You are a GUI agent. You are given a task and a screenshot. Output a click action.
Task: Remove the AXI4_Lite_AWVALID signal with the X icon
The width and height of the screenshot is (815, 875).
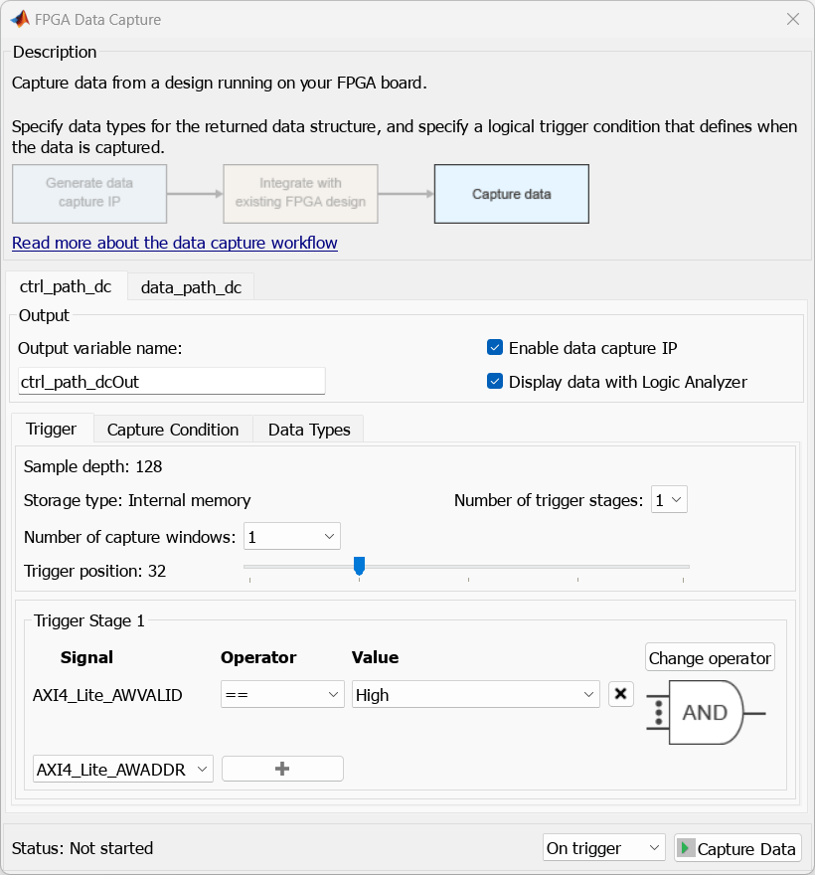620,694
